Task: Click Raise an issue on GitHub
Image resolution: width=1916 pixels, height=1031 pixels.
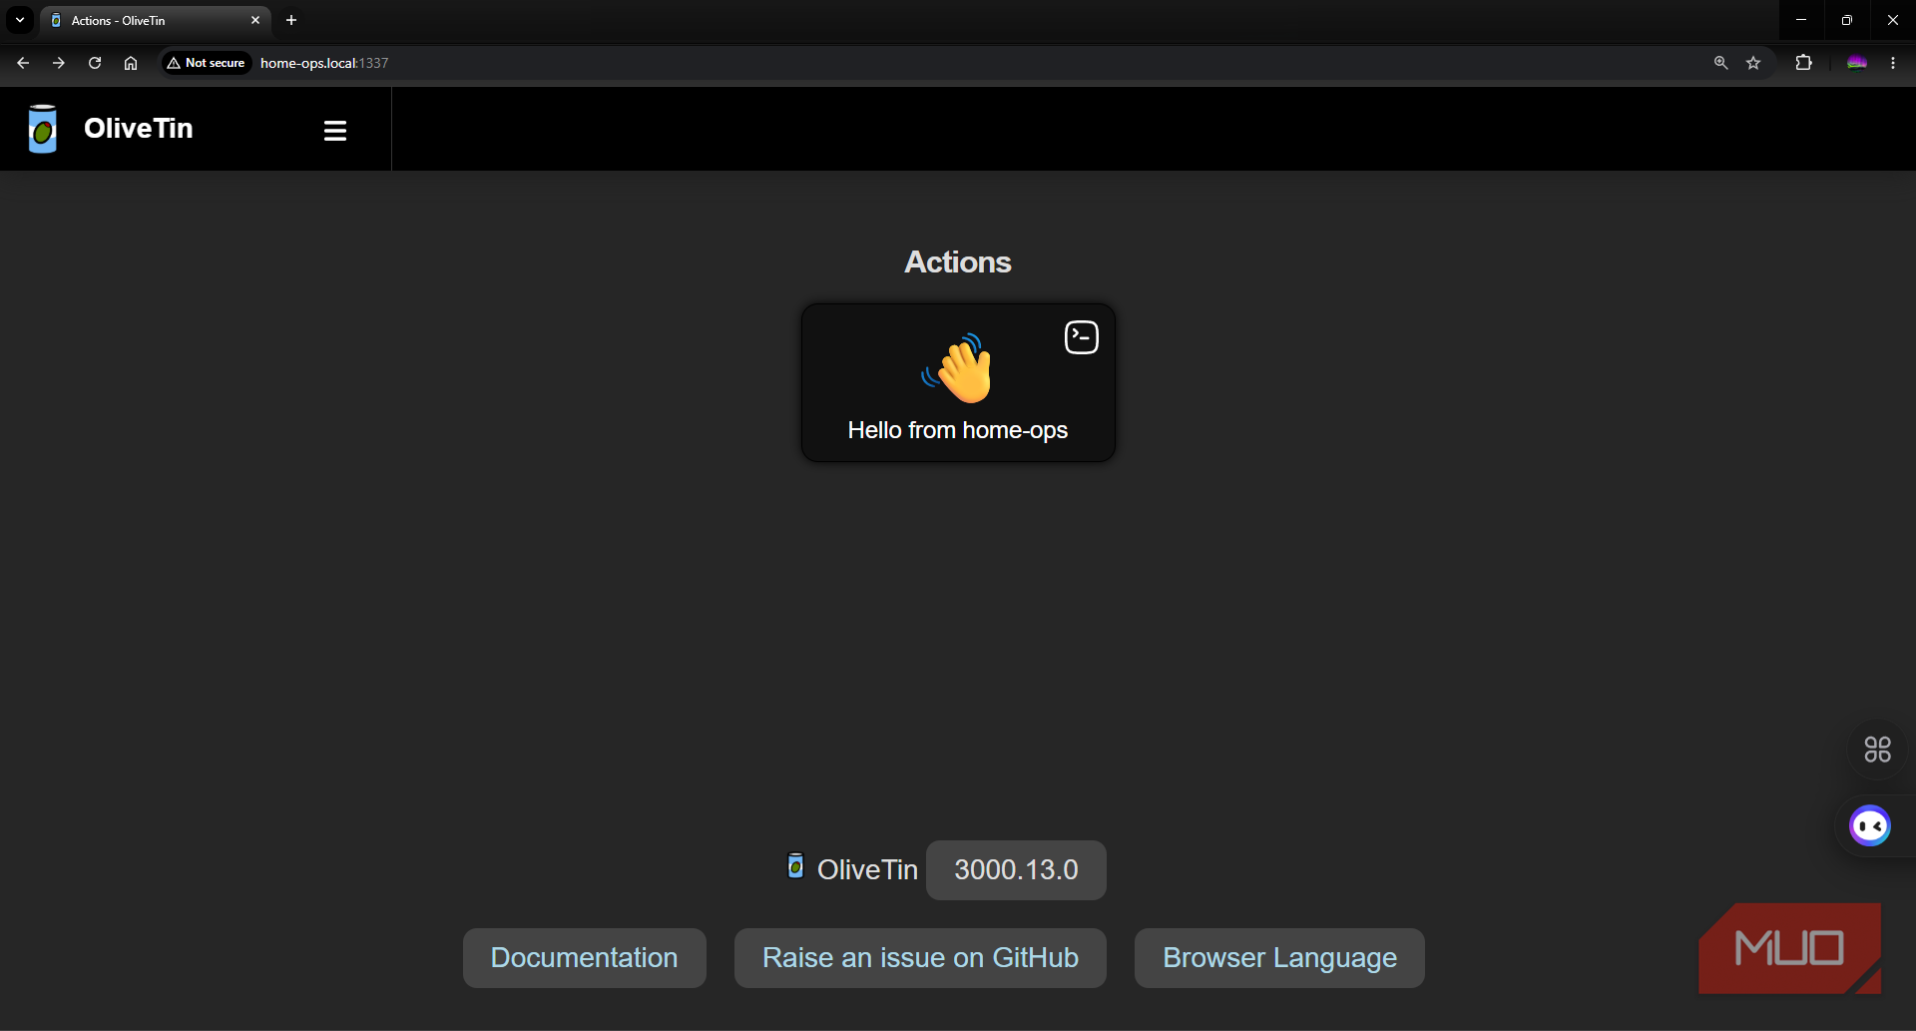Action: coord(920,958)
